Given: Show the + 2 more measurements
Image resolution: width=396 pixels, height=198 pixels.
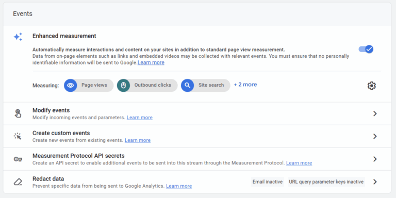Looking at the screenshot, I should [245, 85].
